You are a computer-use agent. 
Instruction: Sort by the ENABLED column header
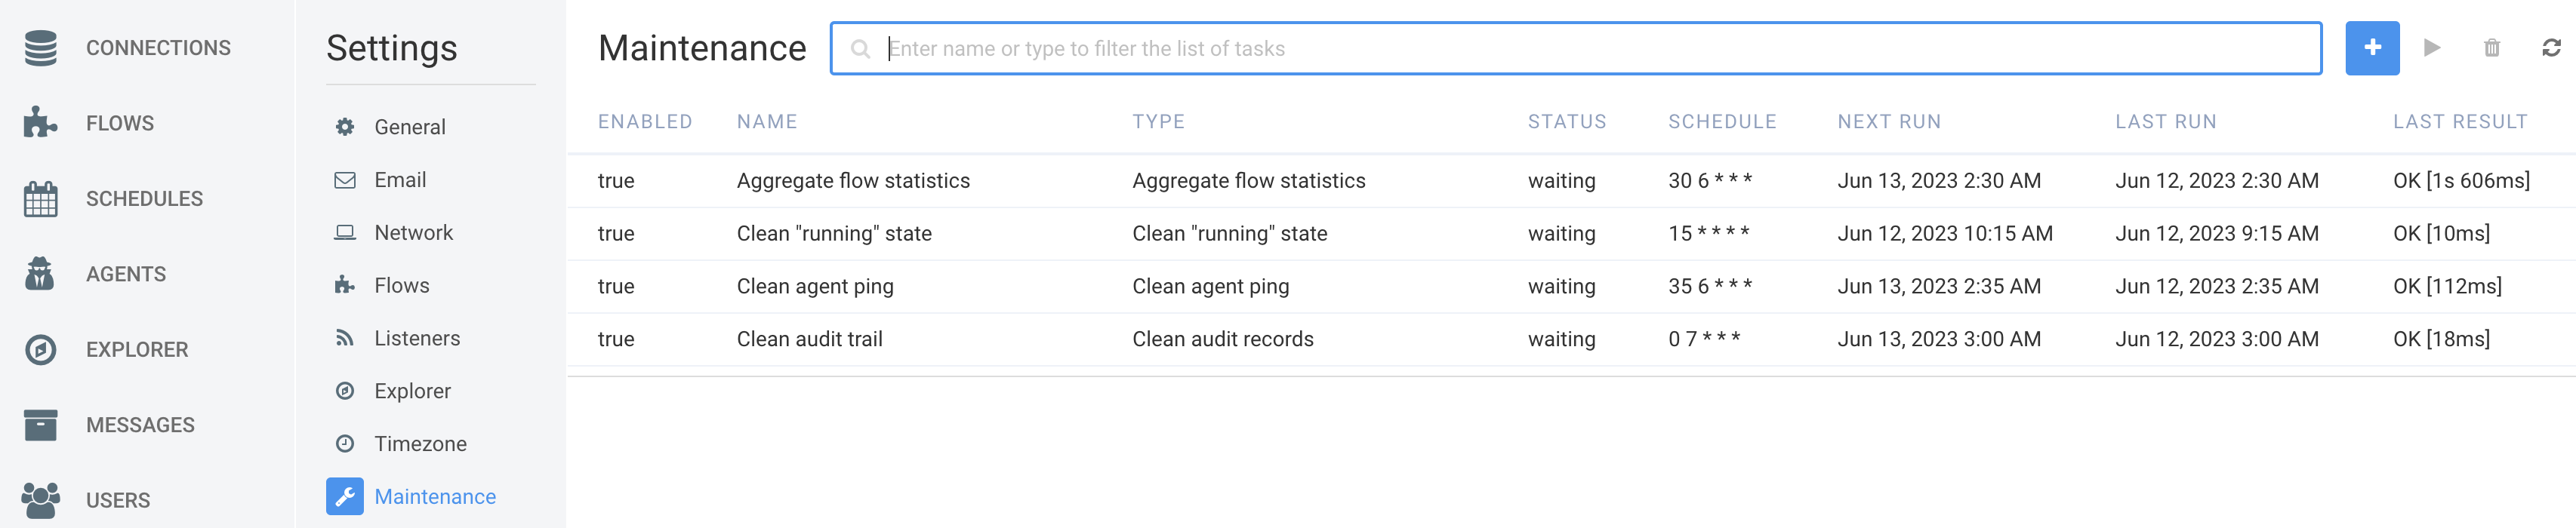[645, 122]
